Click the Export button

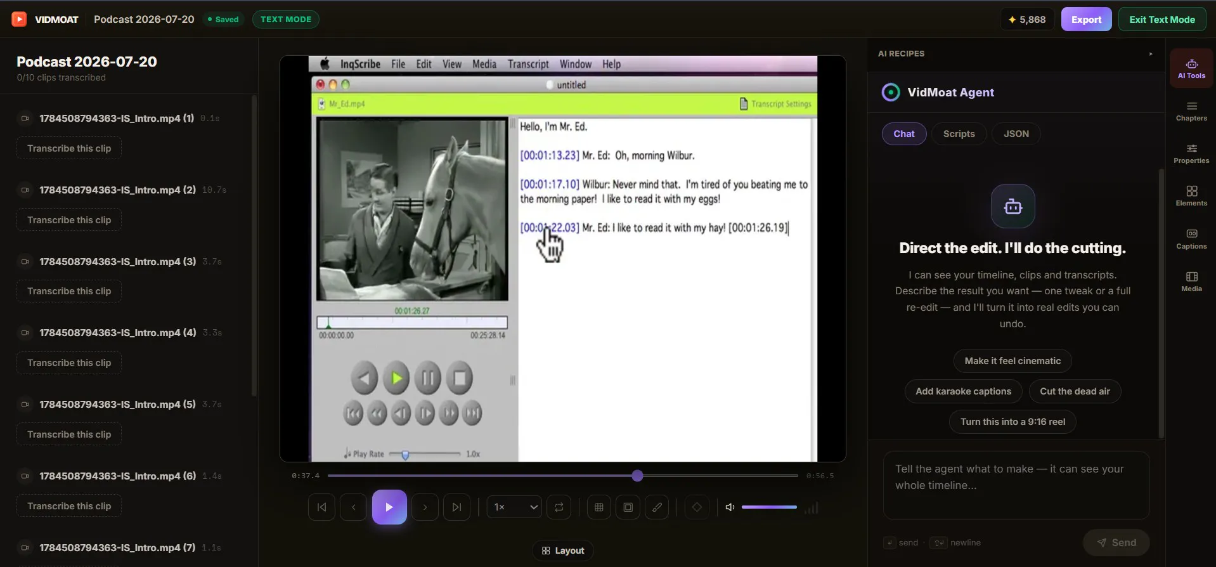1087,20
